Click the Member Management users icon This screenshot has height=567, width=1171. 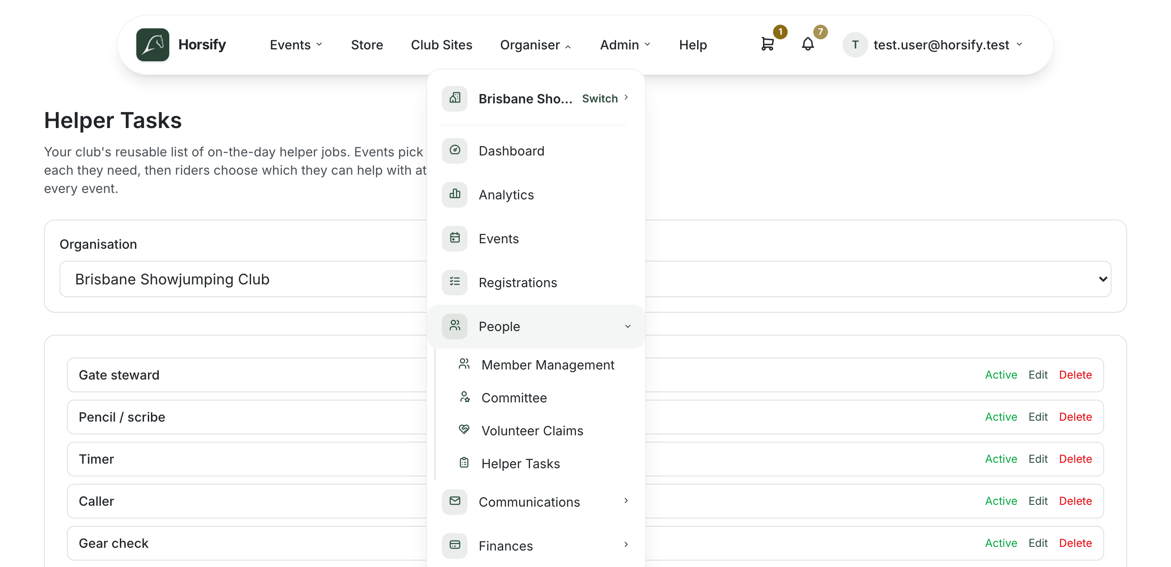pyautogui.click(x=464, y=364)
